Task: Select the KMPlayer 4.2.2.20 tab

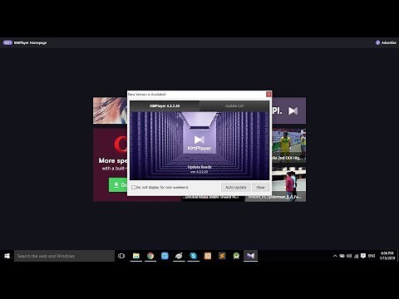Action: (x=165, y=105)
